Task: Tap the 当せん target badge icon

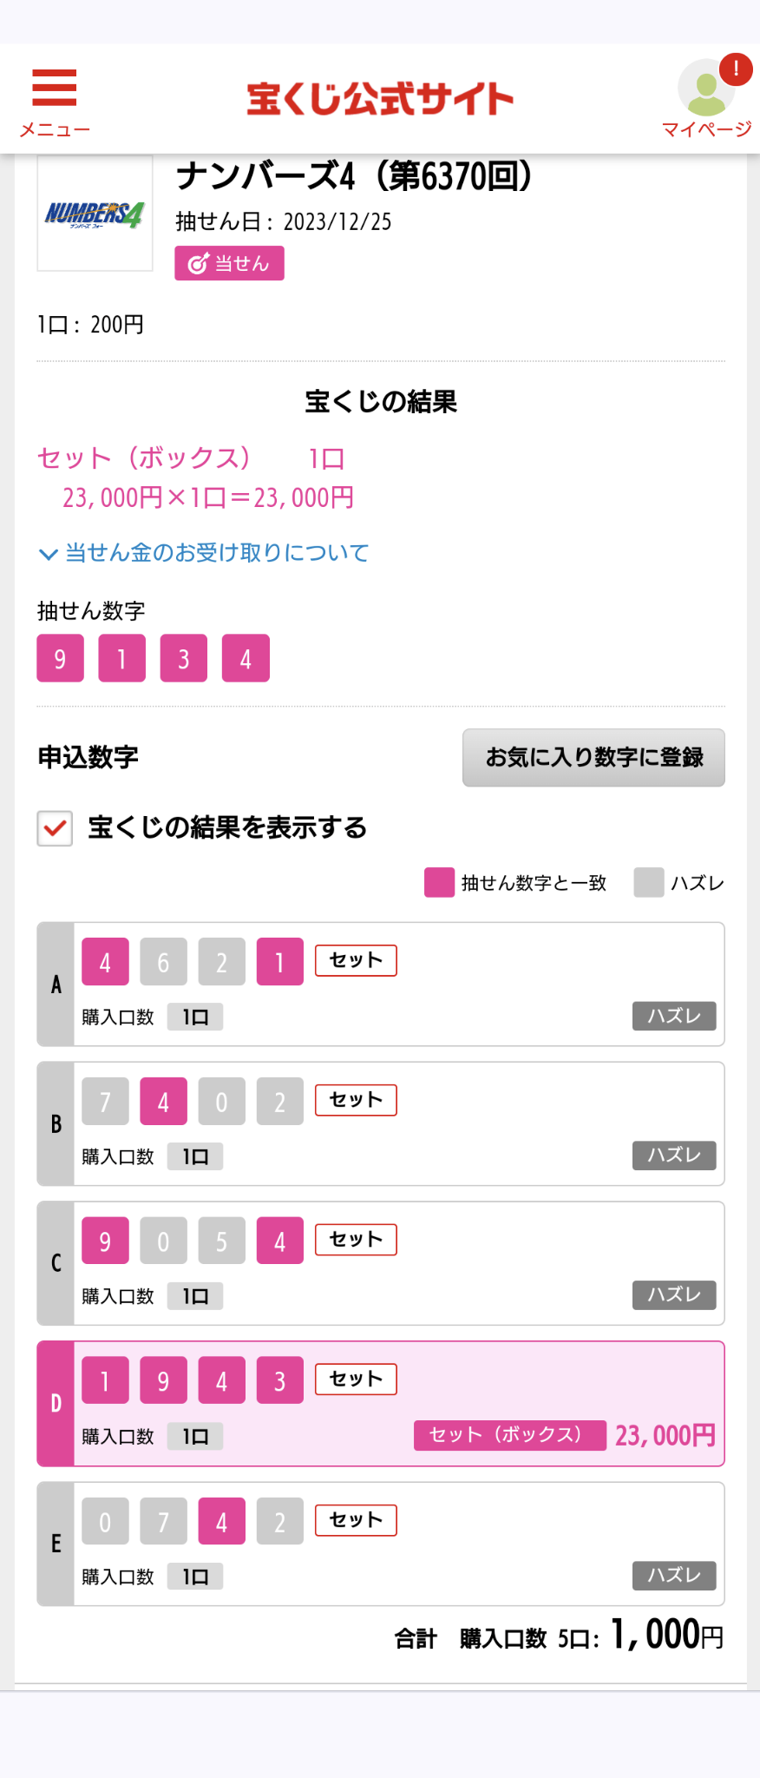Action: tap(199, 264)
